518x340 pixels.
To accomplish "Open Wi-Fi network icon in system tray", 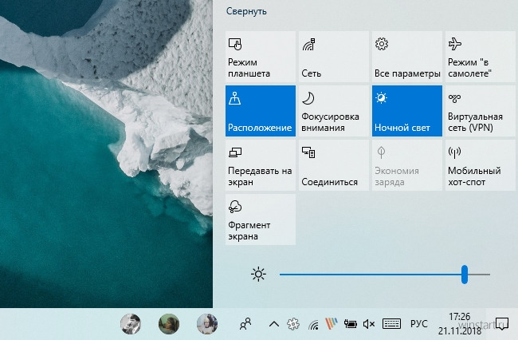I will pyautogui.click(x=313, y=325).
